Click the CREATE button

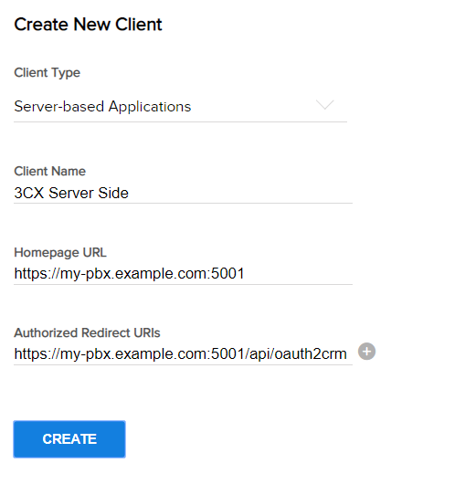click(x=69, y=438)
